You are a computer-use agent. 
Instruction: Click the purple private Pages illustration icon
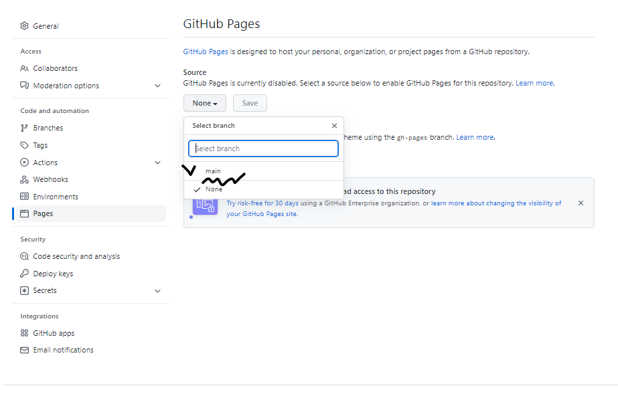click(x=205, y=205)
